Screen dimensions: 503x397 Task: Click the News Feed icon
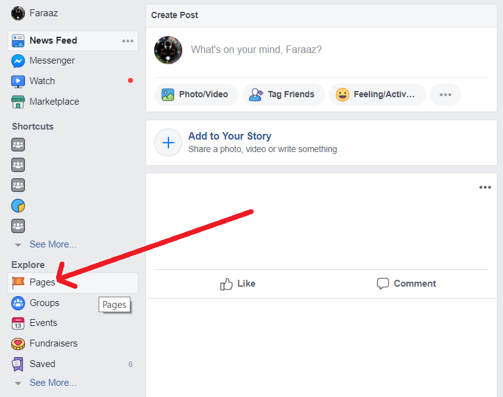pyautogui.click(x=18, y=41)
